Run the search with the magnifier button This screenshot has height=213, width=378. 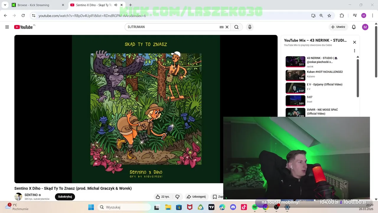coord(236,27)
